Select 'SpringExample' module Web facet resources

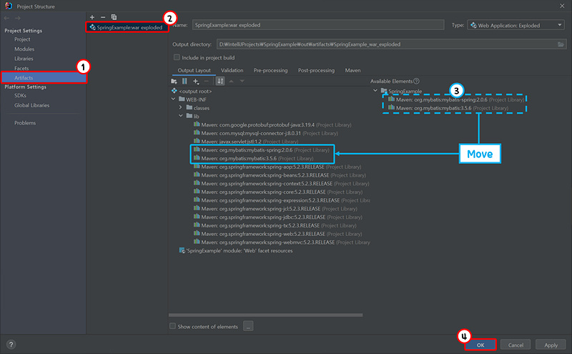[236, 250]
